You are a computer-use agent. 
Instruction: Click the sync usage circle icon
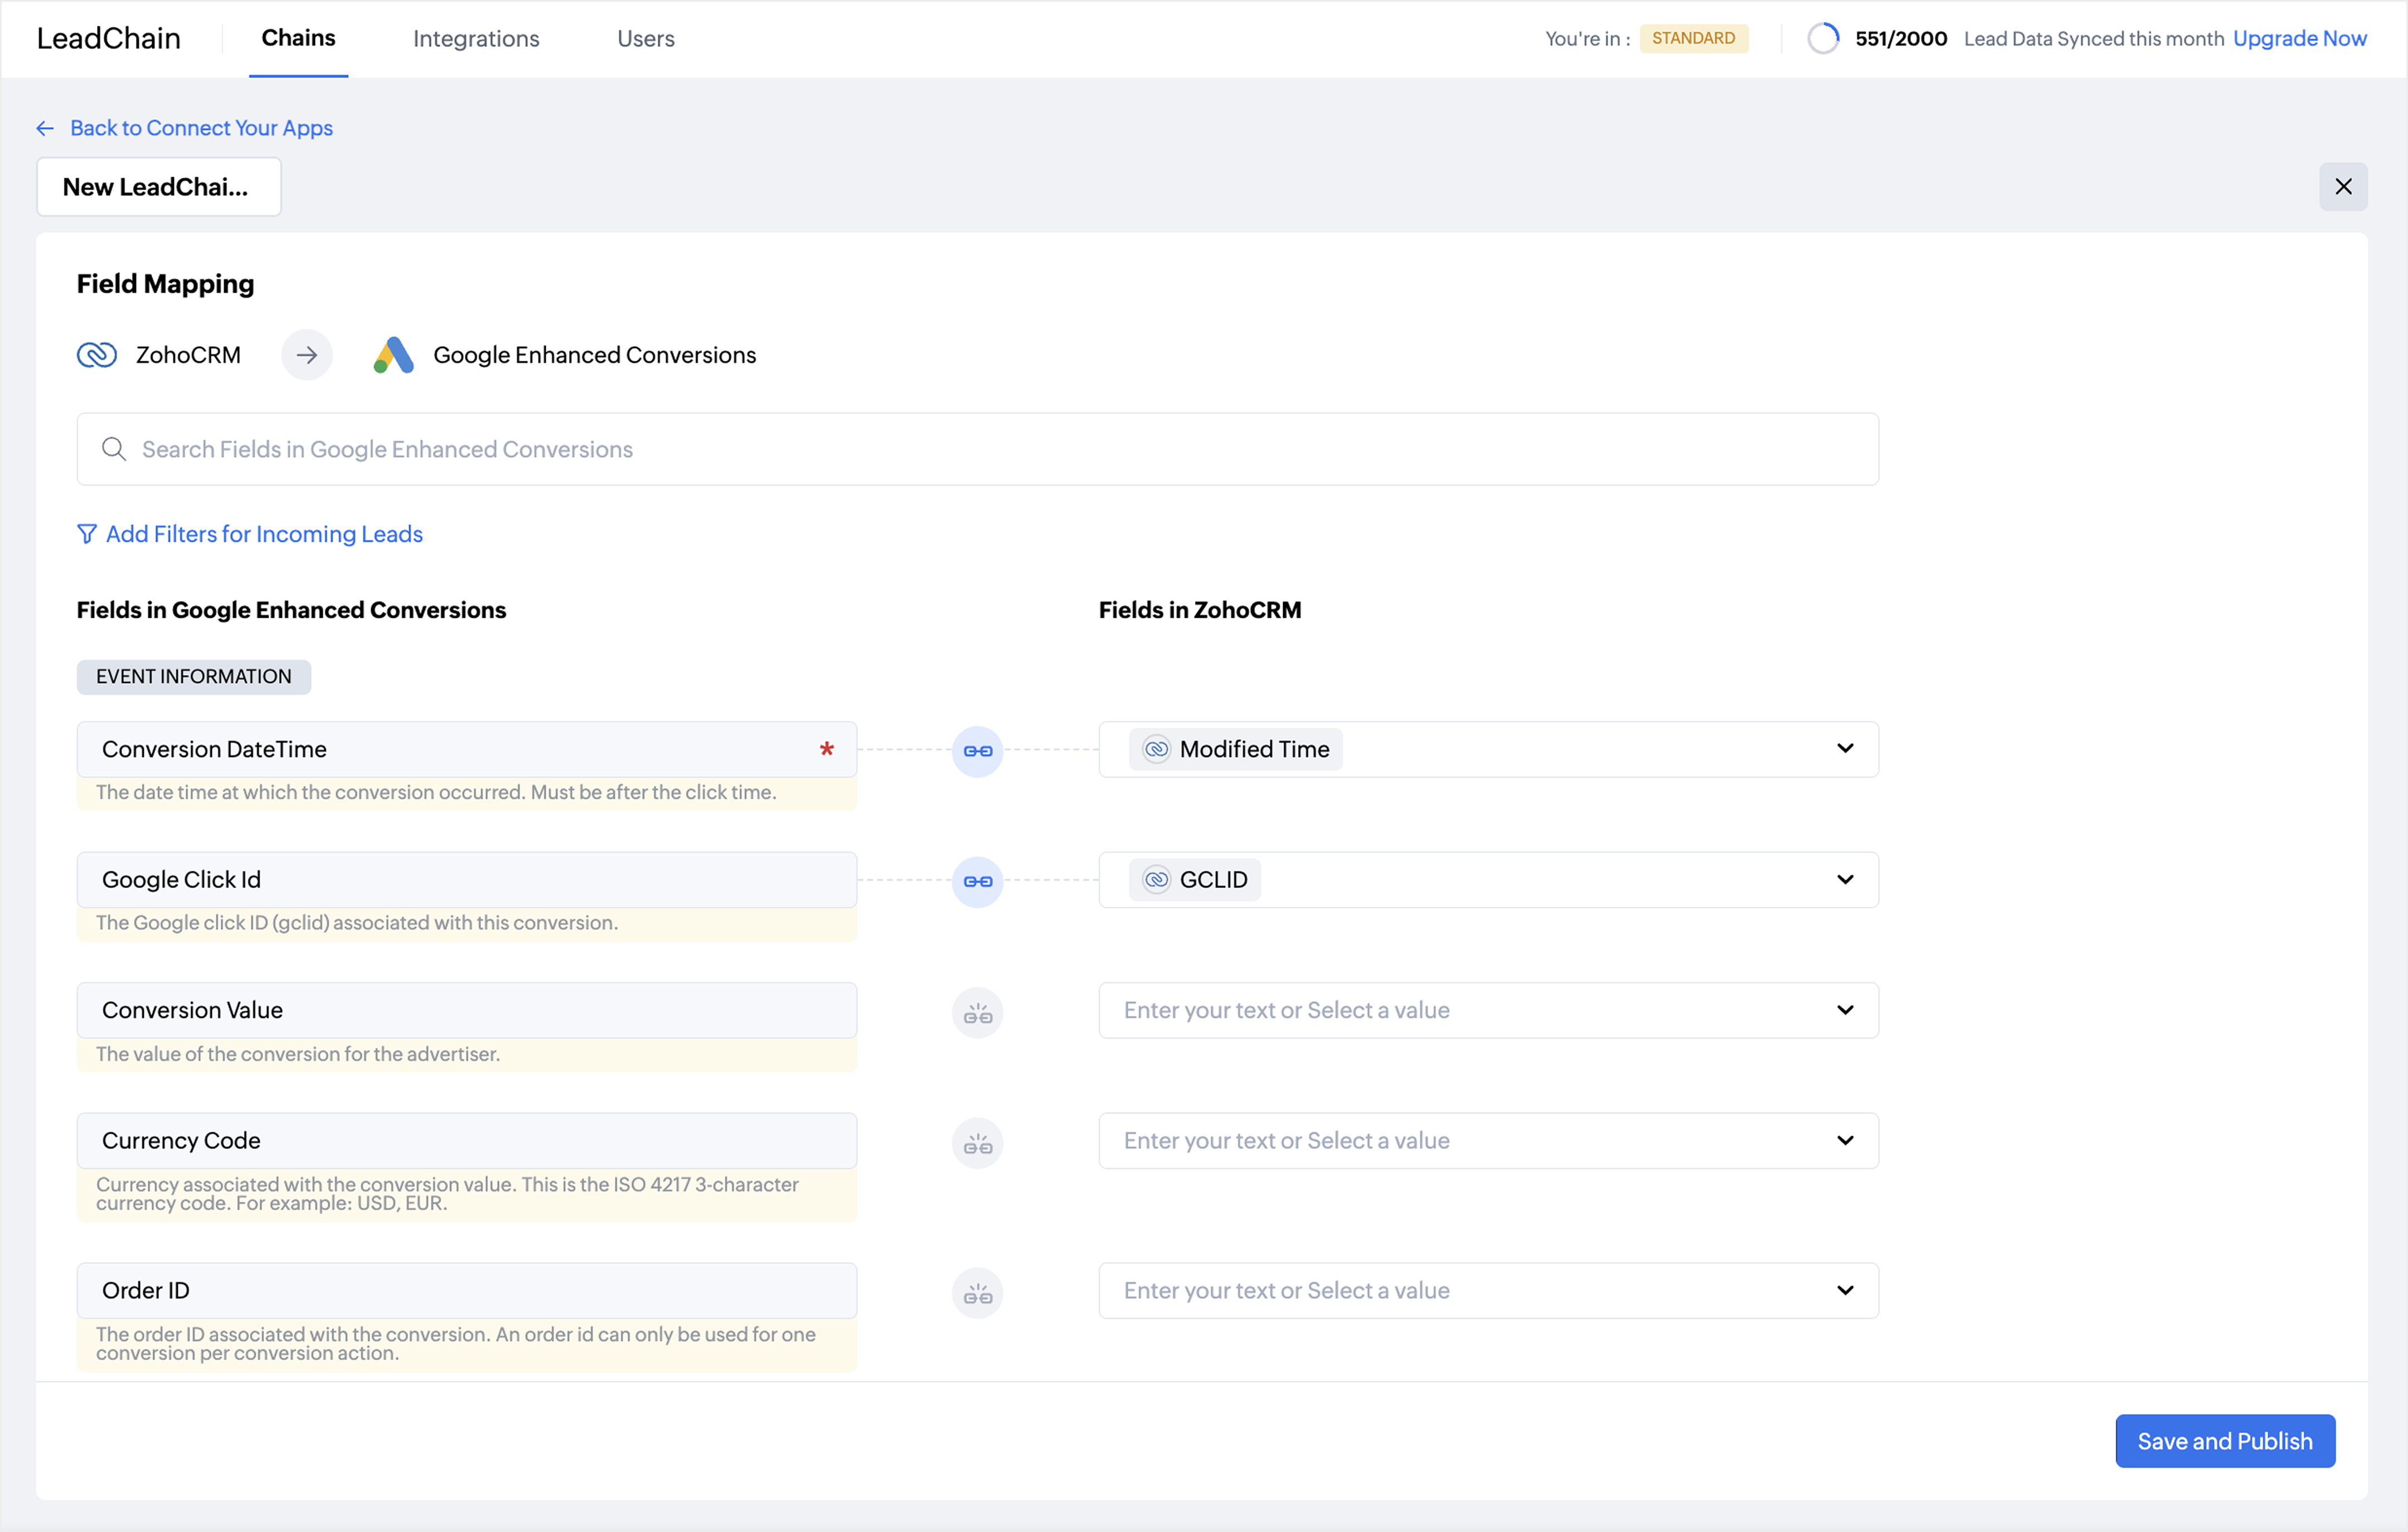1823,39
